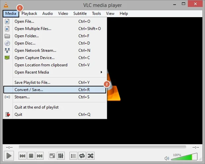205x164 pixels.
Task: Click the Open Multiple Files icon
Action: point(7,29)
